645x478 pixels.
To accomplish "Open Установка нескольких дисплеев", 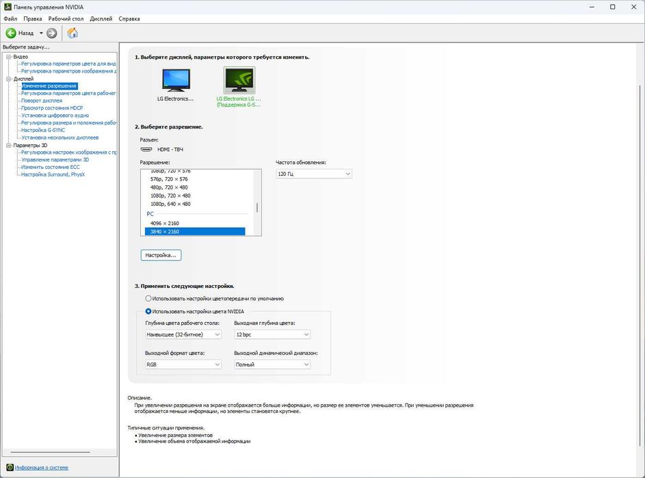I will [60, 138].
